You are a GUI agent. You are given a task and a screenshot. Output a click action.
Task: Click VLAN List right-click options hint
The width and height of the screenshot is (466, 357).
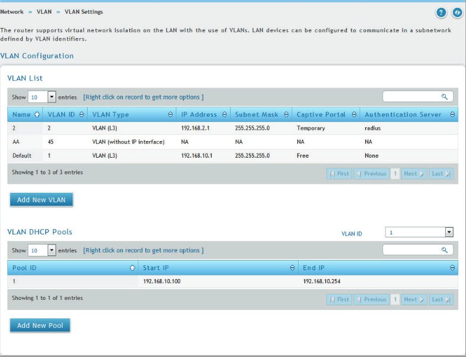pos(143,97)
